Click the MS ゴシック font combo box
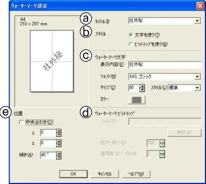This screenshot has width=206, height=184. tap(165, 77)
